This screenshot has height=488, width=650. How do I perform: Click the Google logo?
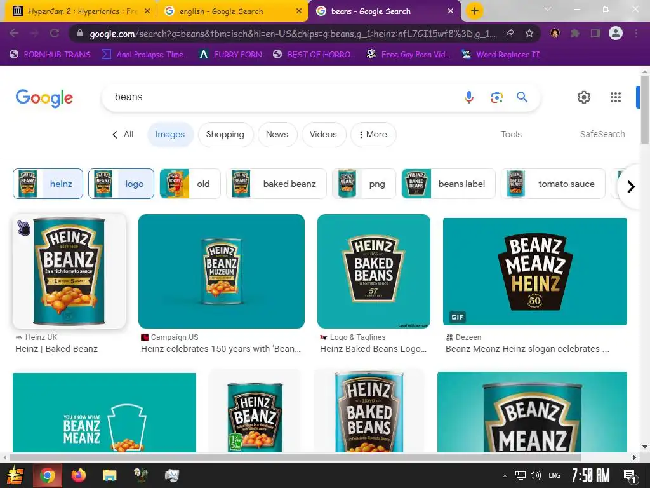[44, 98]
